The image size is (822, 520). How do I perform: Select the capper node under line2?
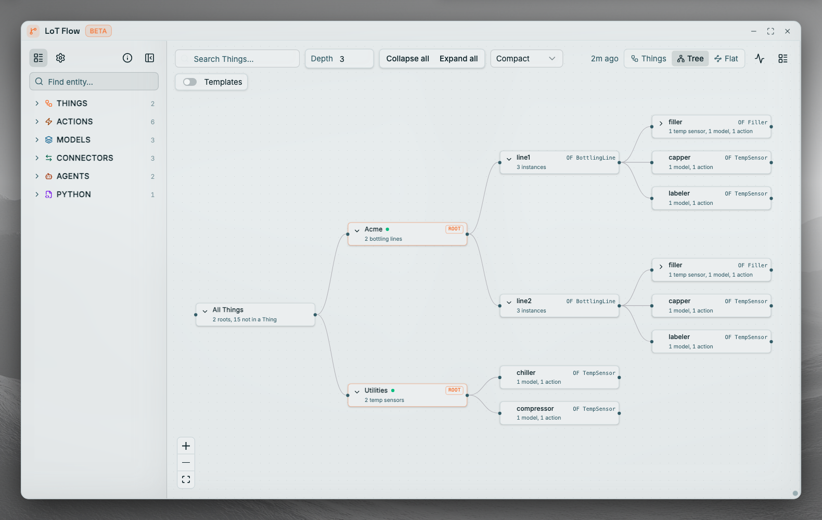[711, 306]
